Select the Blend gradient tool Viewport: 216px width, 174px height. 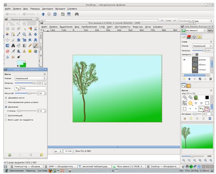point(24,46)
